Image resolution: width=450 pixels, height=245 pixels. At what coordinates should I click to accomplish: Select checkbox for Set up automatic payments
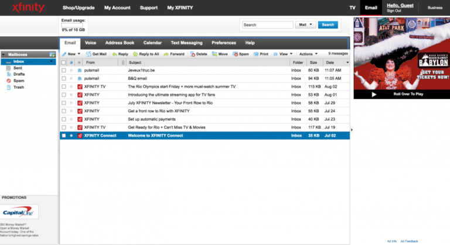pyautogui.click(x=64, y=119)
